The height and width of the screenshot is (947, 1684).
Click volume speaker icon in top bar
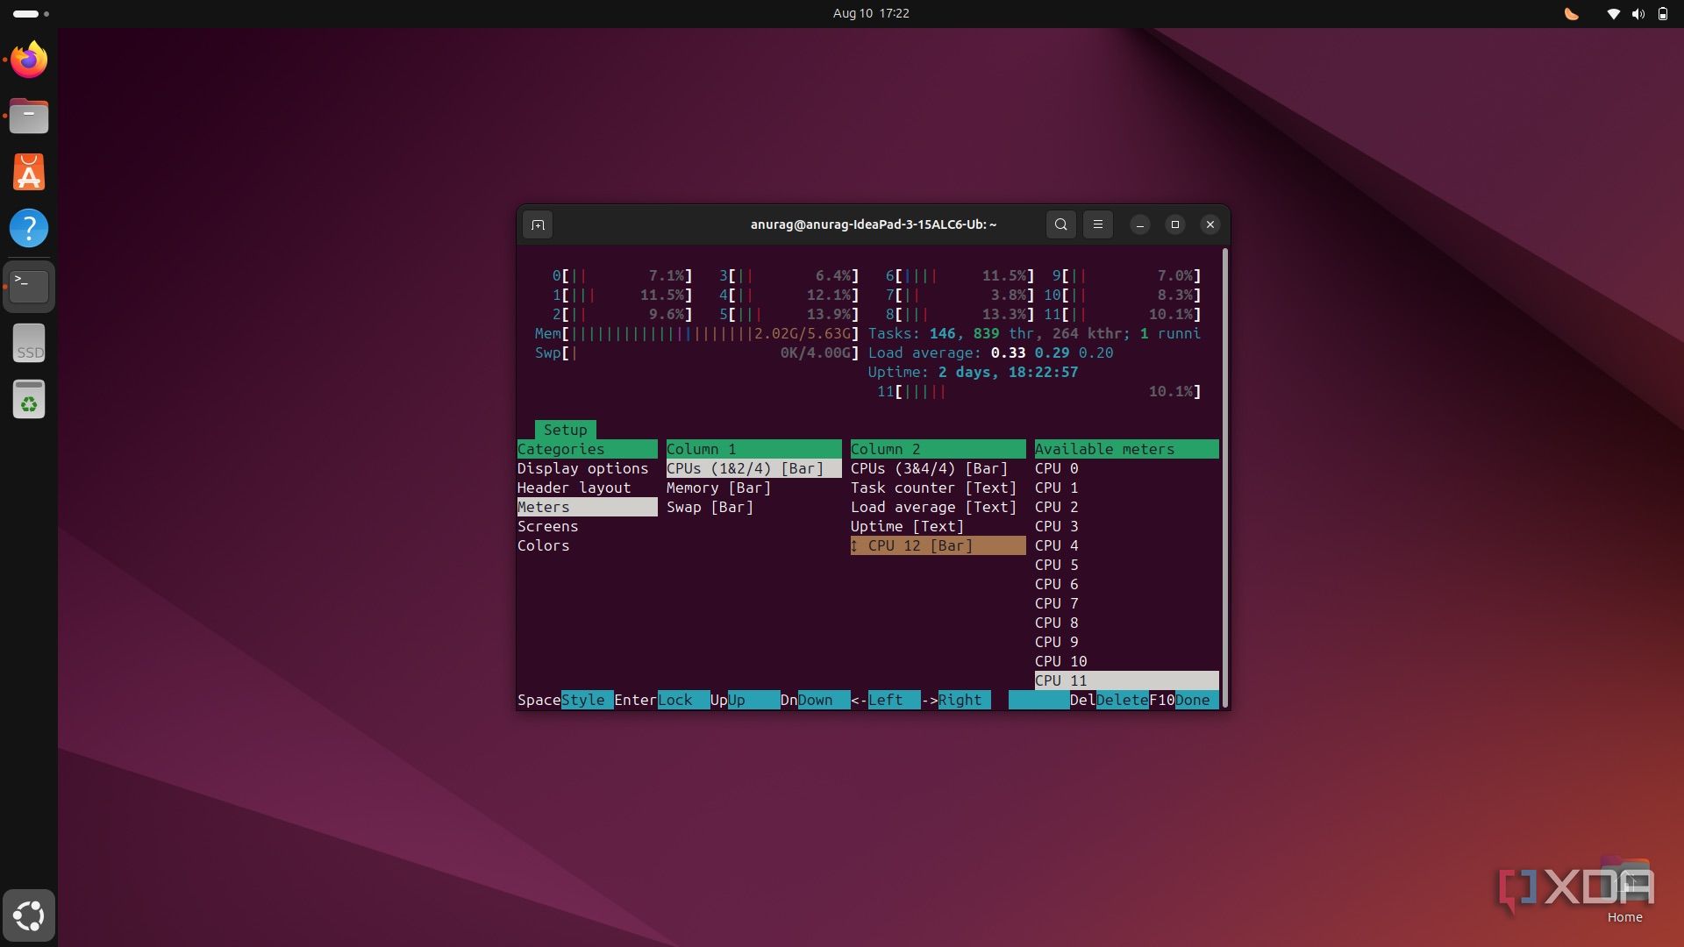[x=1638, y=13]
